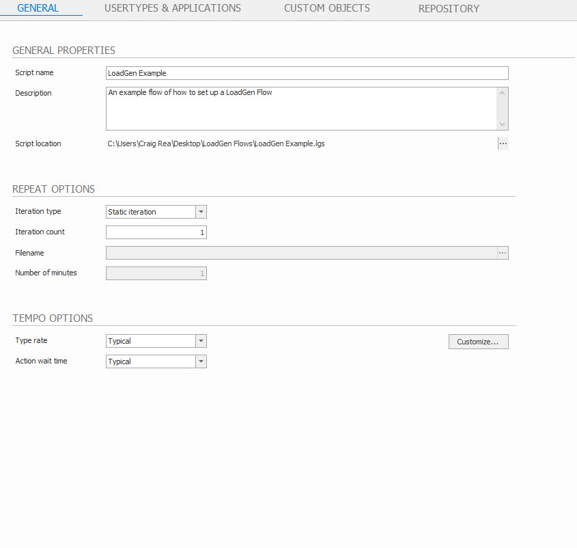Click the Description scrollbar down arrow
Screen dimensions: 577x548
502,124
